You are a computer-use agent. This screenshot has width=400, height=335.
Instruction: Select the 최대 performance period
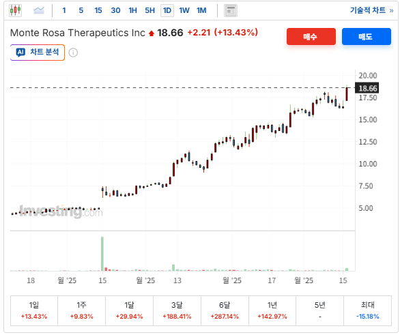coord(368,310)
